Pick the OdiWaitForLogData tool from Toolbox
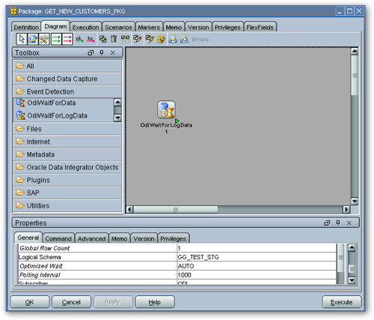The height and width of the screenshot is (320, 374). [57, 115]
